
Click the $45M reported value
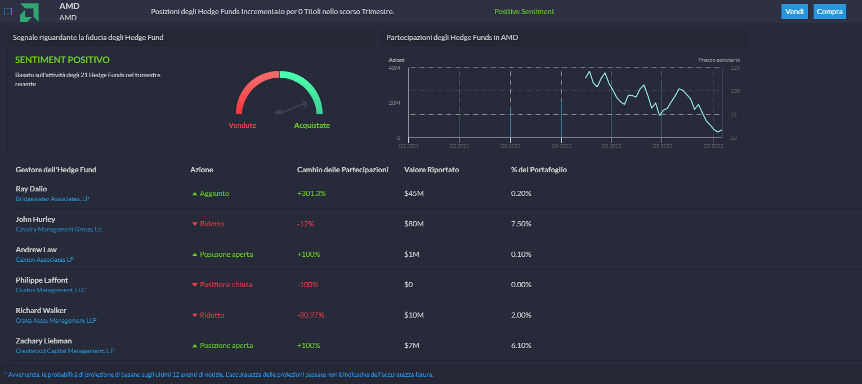(x=414, y=193)
